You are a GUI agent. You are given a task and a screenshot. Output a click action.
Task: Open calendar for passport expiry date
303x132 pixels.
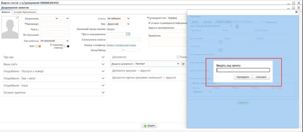pos(220,50)
